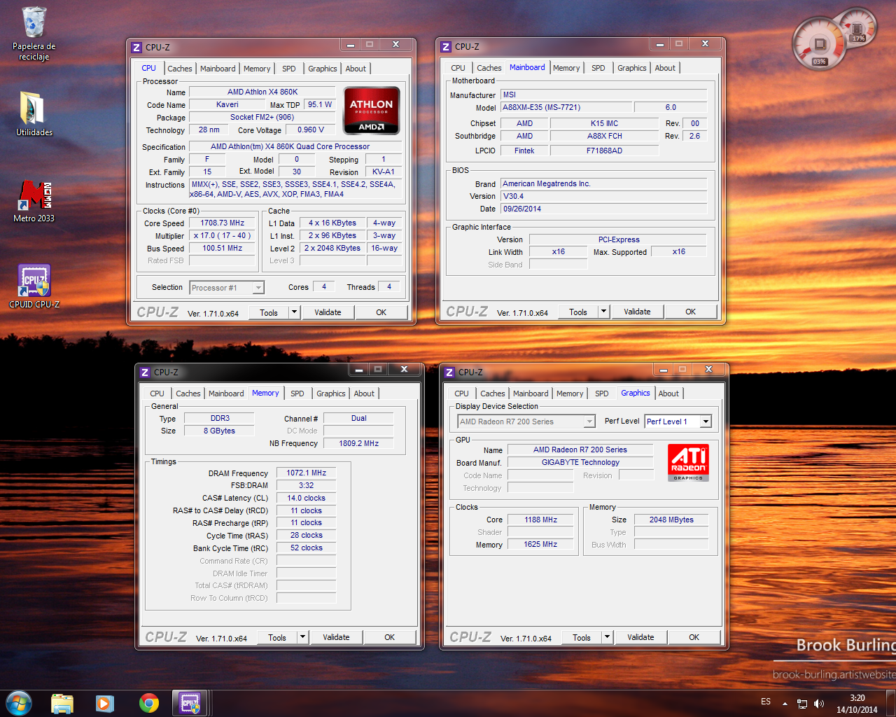Click Validate in the CPU window
896x717 pixels.
(x=328, y=312)
